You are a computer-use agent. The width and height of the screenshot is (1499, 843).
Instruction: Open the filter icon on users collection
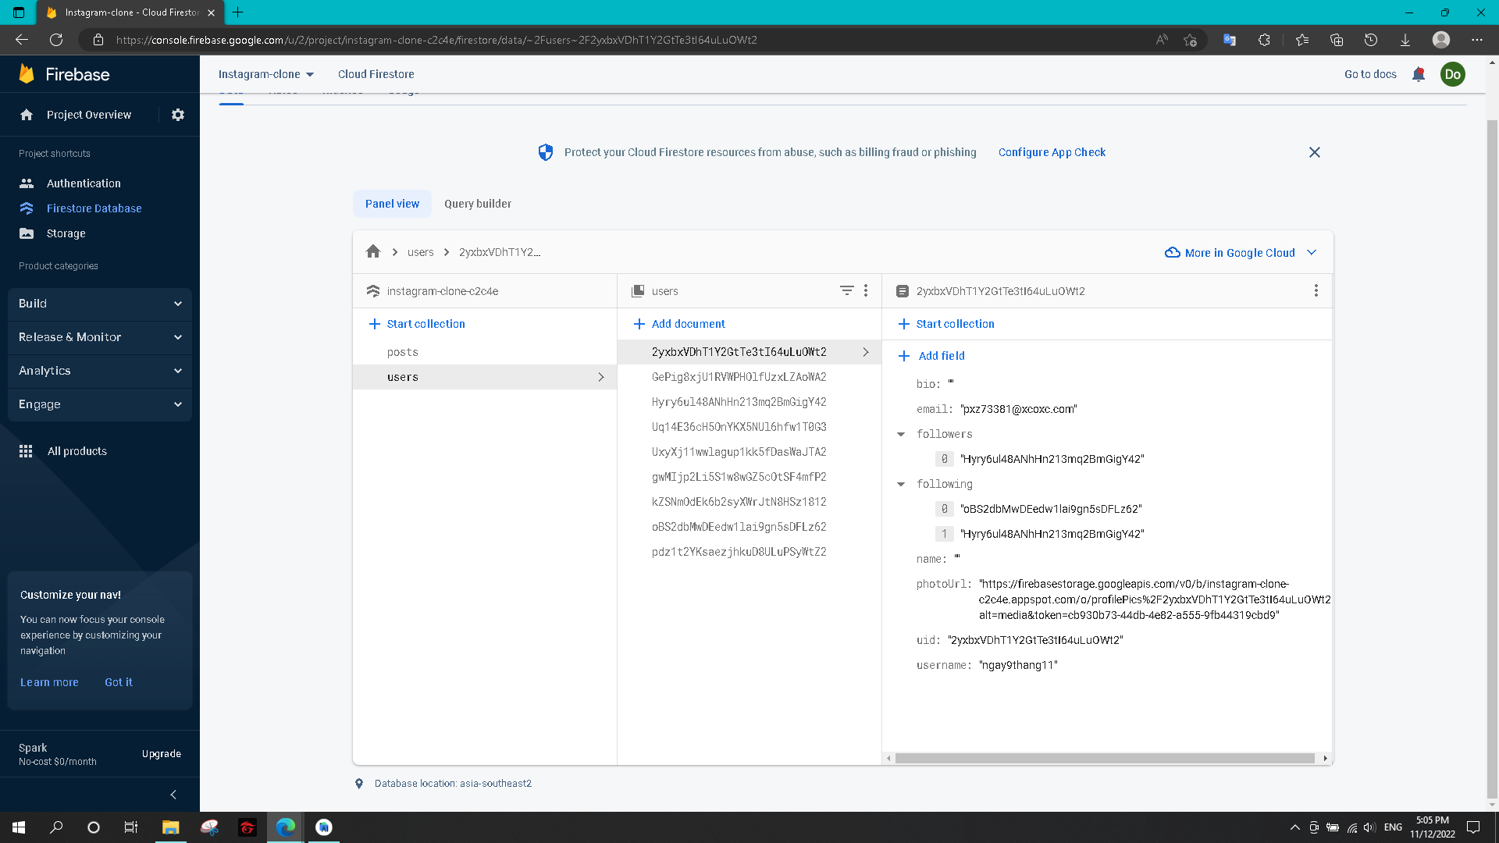847,290
